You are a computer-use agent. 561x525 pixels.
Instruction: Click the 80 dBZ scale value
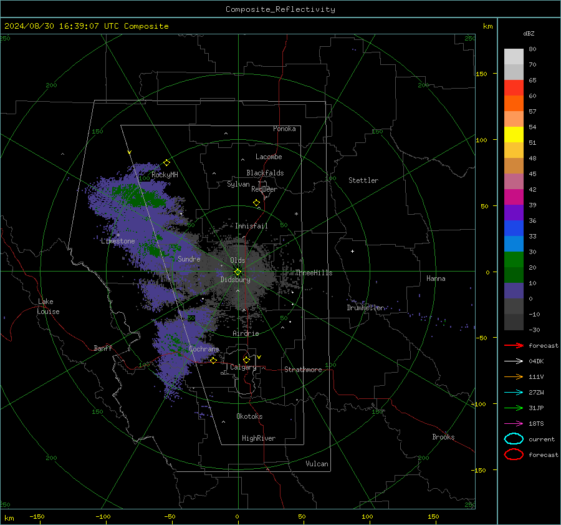coord(532,49)
